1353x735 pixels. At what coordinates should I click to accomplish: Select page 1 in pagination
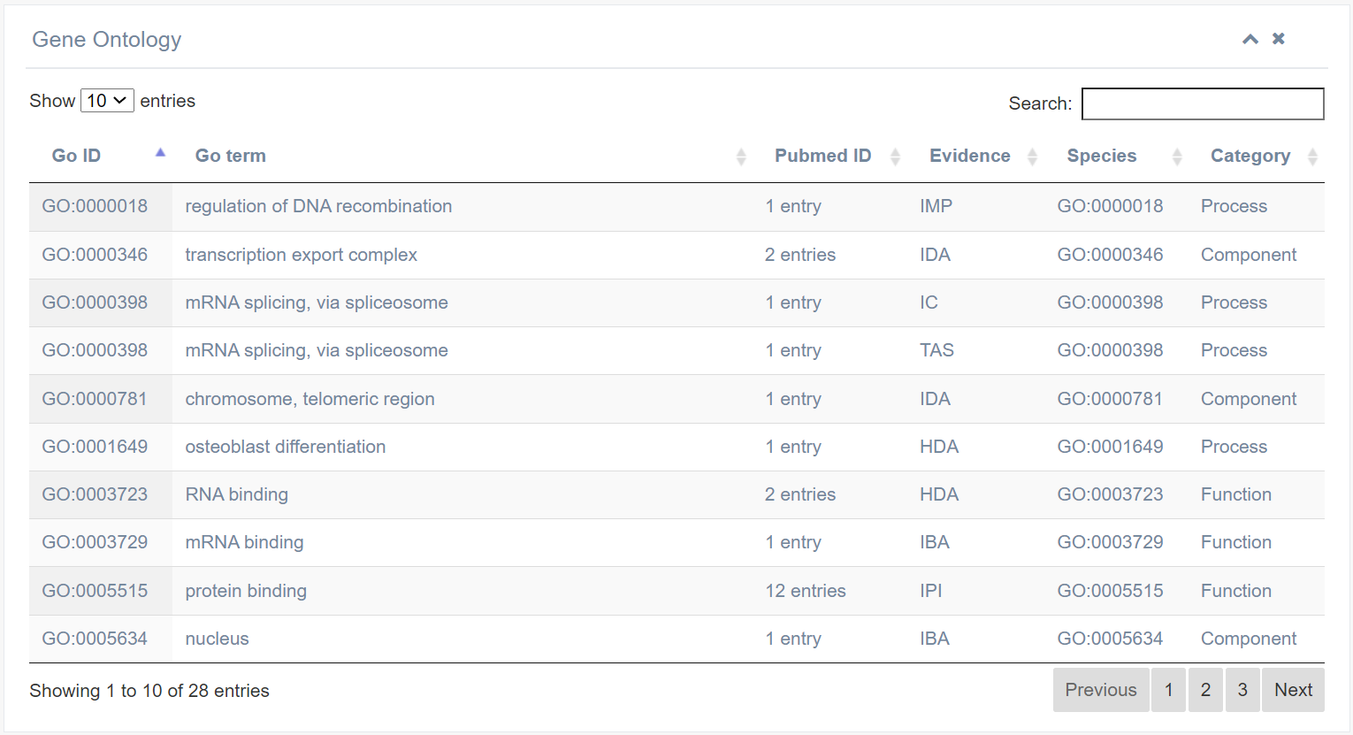pos(1169,690)
